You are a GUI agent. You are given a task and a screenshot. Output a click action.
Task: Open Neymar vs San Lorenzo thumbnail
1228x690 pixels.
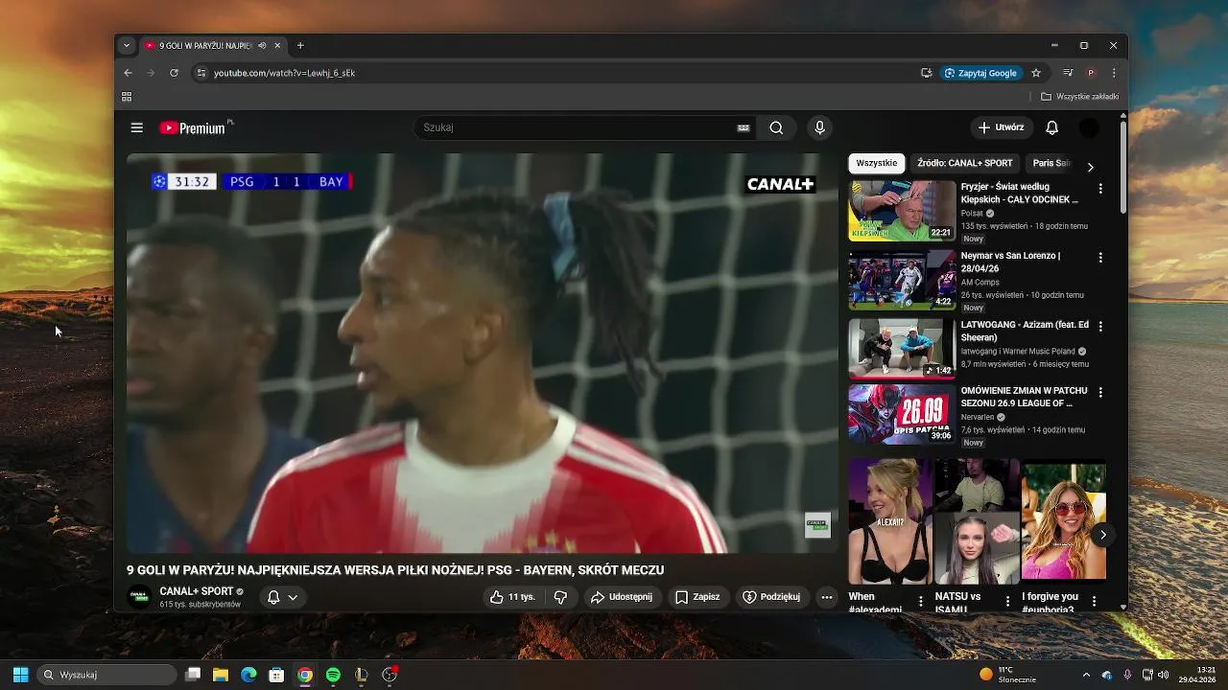coord(902,280)
